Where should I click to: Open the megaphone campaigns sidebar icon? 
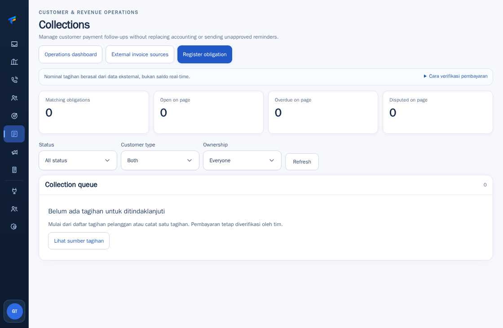pyautogui.click(x=14, y=152)
